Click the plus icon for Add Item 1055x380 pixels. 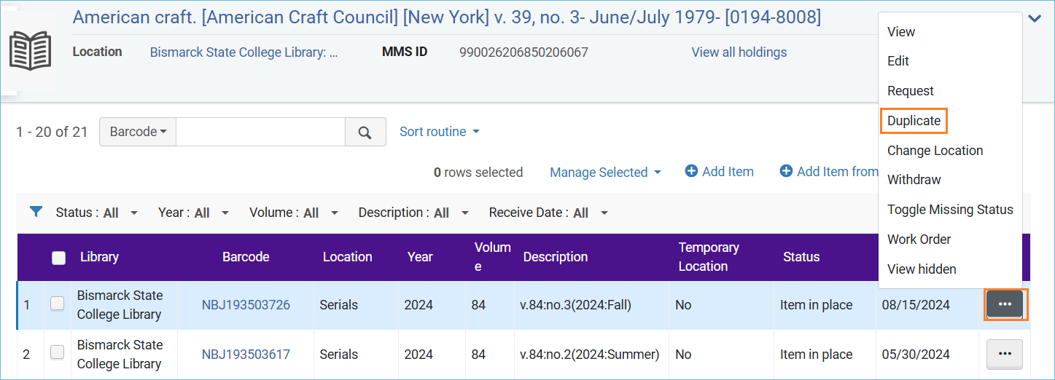pos(691,171)
